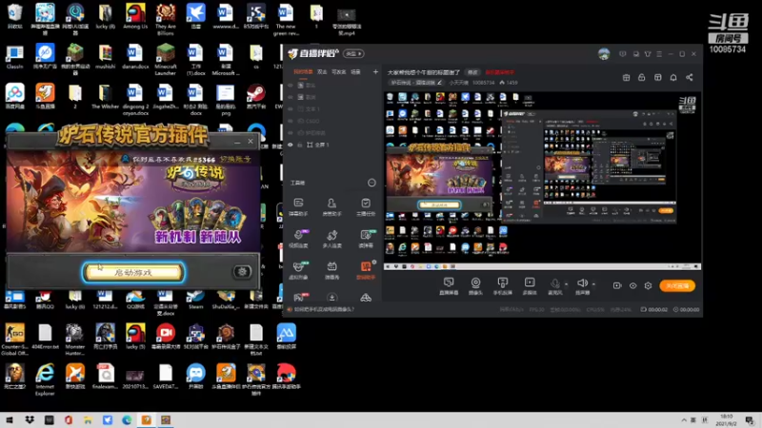This screenshot has width=762, height=428.
Task: Select the first orange scene tab
Action: coord(303,72)
